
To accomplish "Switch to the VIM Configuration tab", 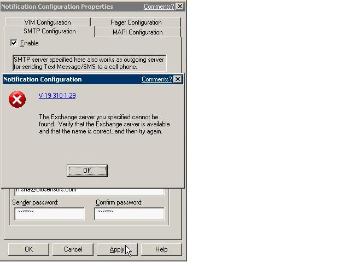I will [x=48, y=22].
